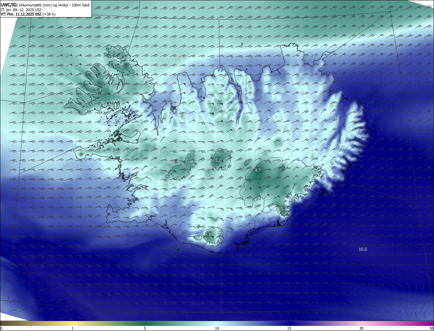Pick the magenta end of the color scale
The image size is (434, 331).
coord(427,323)
